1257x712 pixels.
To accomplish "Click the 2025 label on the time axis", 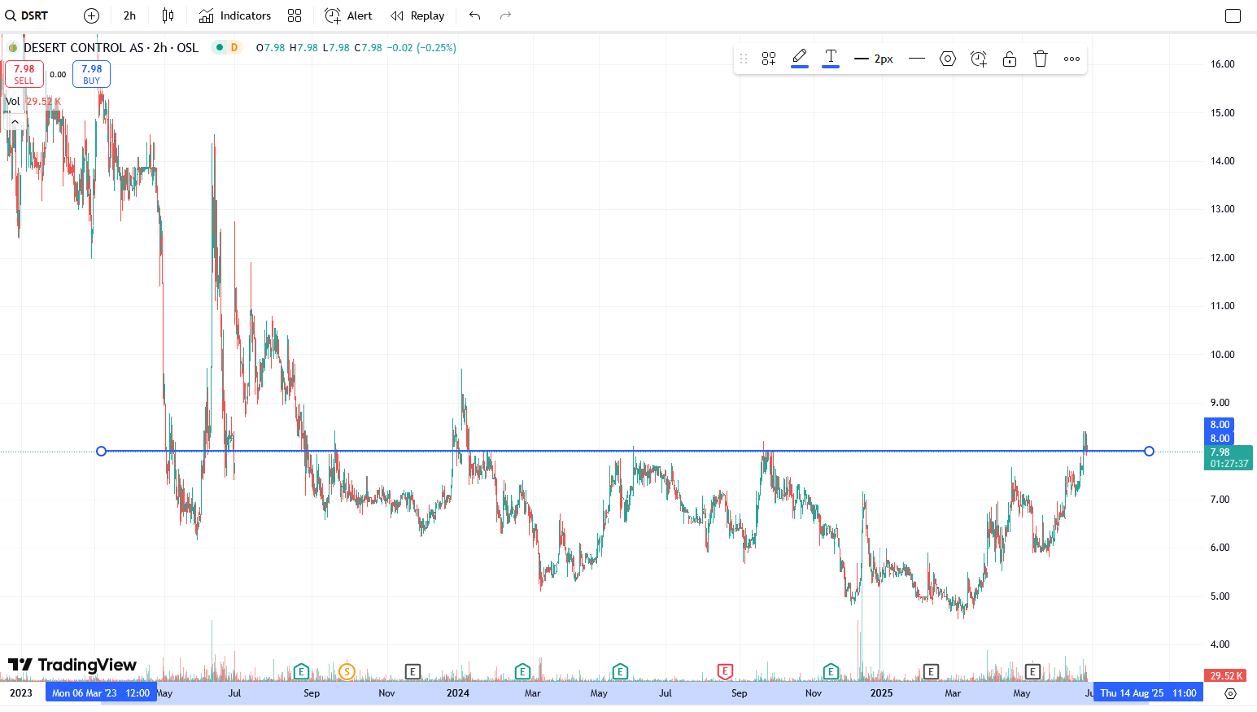I will tap(881, 693).
